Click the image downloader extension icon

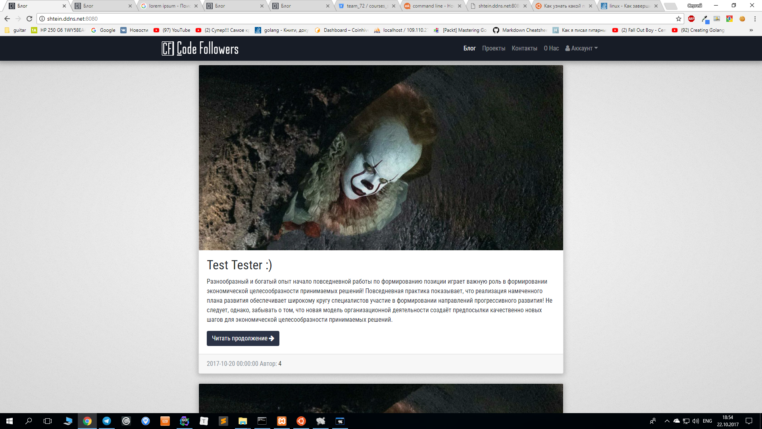[717, 19]
